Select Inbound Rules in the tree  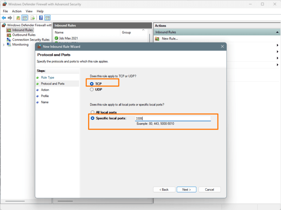pyautogui.click(x=22, y=30)
